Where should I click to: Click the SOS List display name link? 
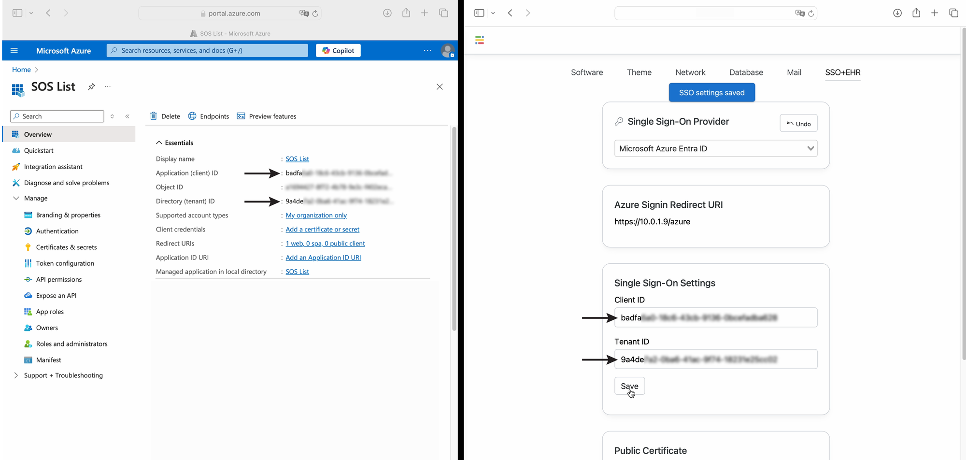point(297,159)
